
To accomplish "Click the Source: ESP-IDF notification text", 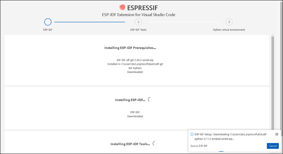I will [199, 146].
